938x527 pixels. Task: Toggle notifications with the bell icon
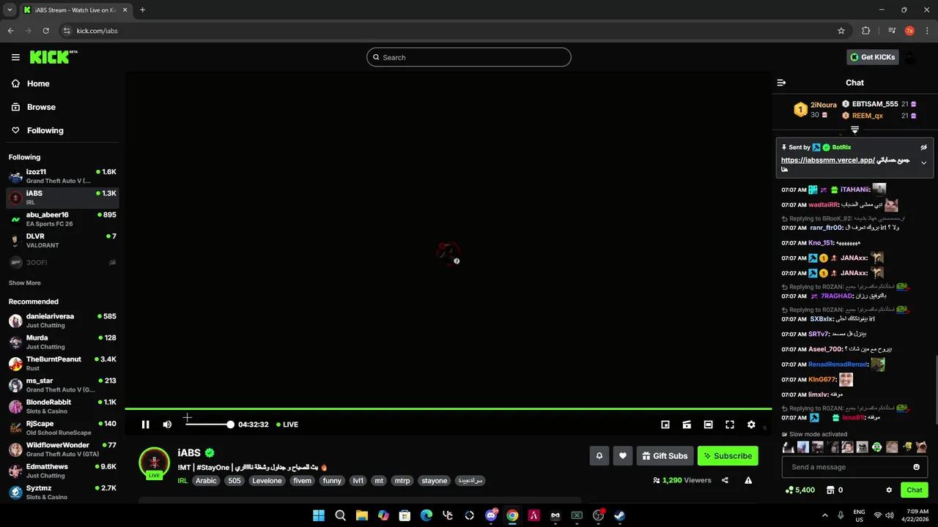click(599, 455)
